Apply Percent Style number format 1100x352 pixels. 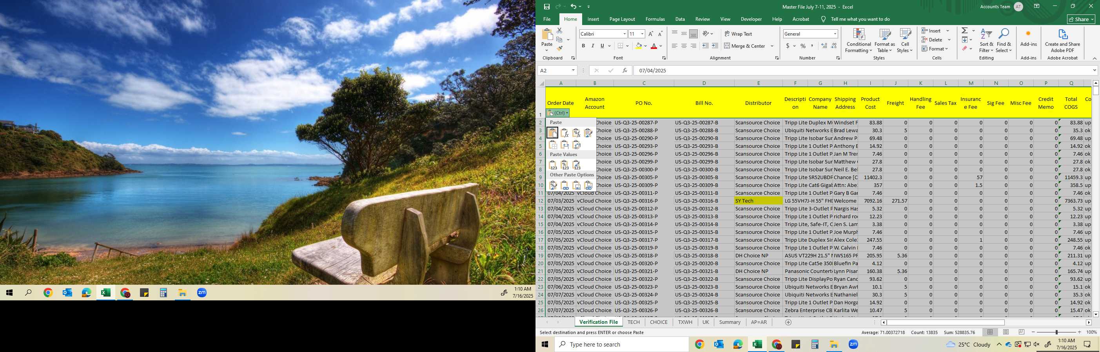pyautogui.click(x=803, y=46)
